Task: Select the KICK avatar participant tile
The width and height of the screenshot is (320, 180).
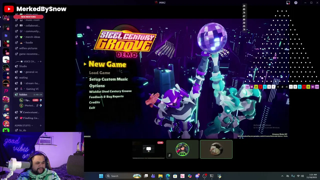Action: pos(182,149)
